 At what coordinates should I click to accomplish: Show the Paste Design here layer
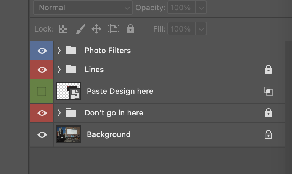pyautogui.click(x=42, y=91)
